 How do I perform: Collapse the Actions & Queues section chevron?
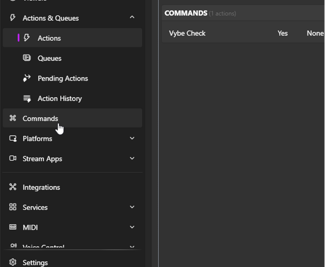pyautogui.click(x=132, y=17)
